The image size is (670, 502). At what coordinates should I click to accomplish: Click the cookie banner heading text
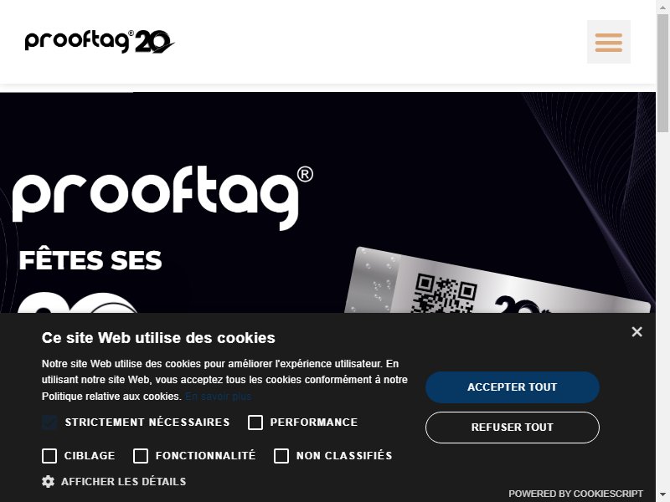(x=158, y=338)
